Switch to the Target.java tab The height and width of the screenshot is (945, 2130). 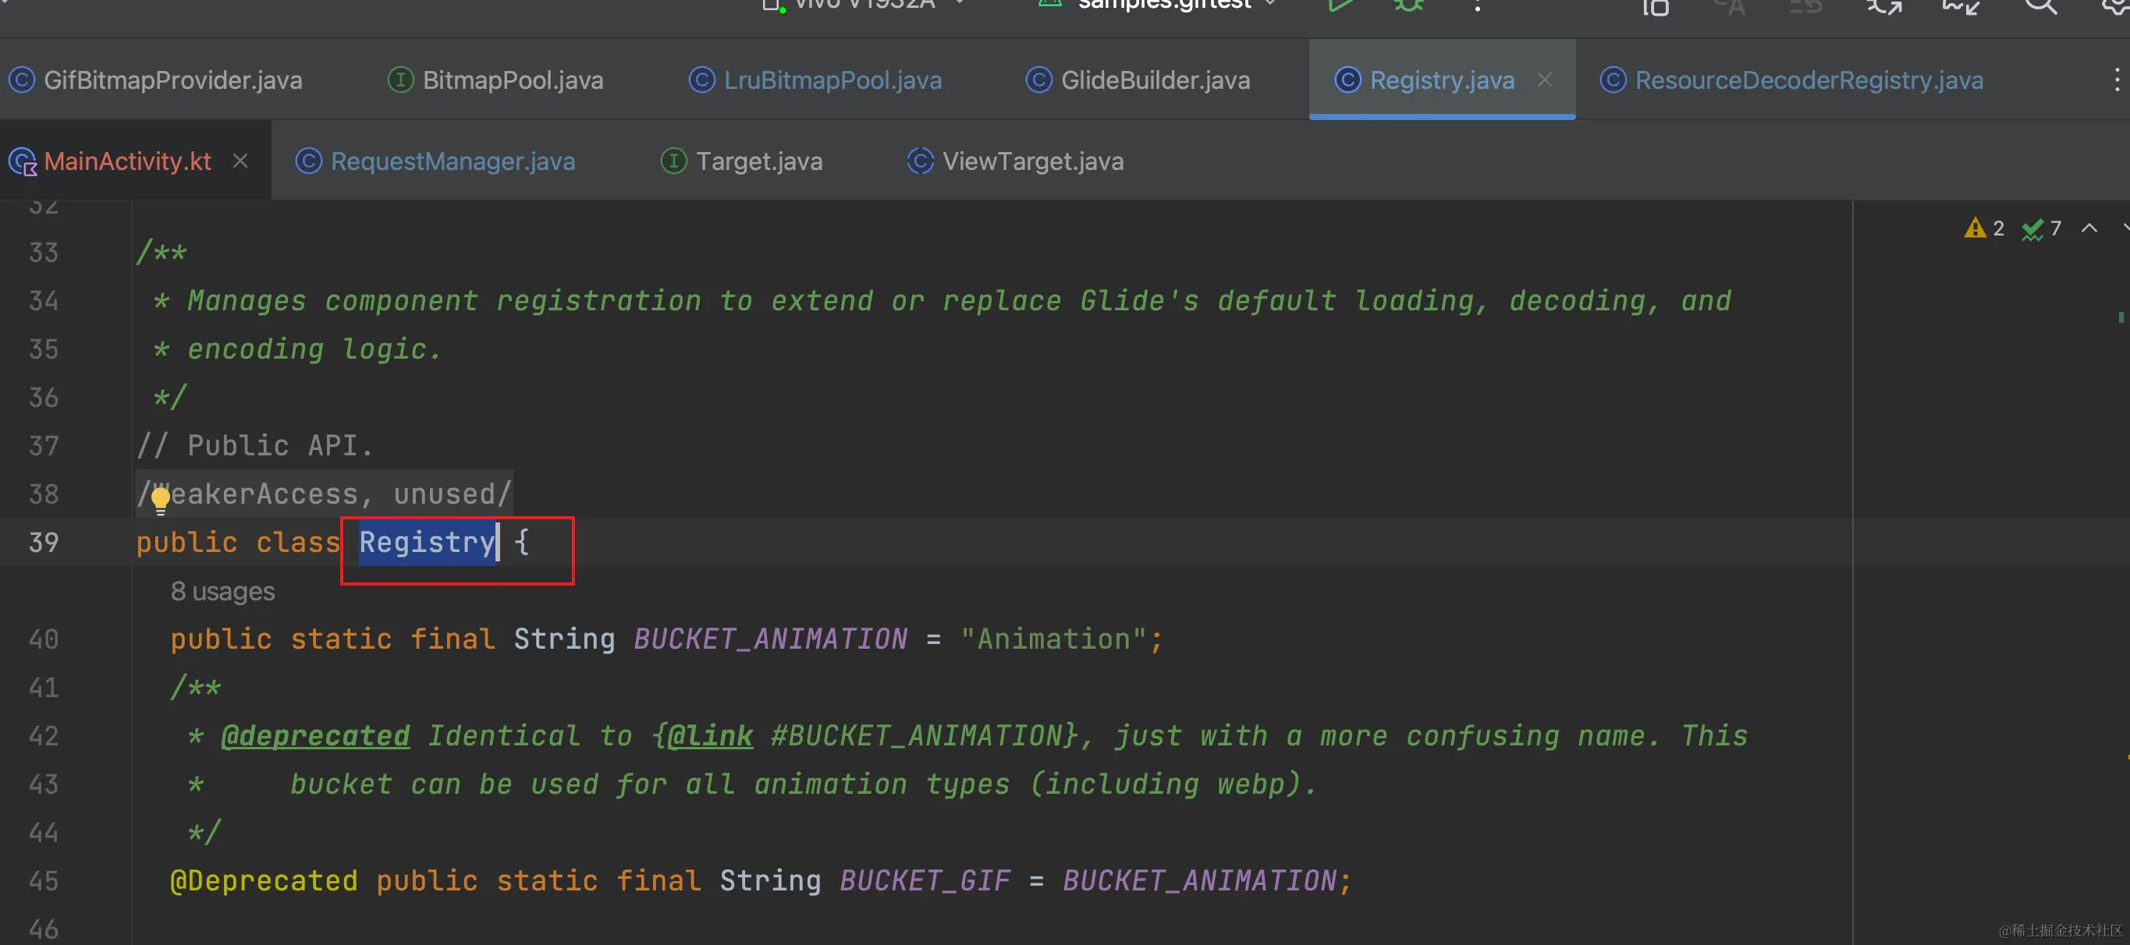tap(742, 161)
